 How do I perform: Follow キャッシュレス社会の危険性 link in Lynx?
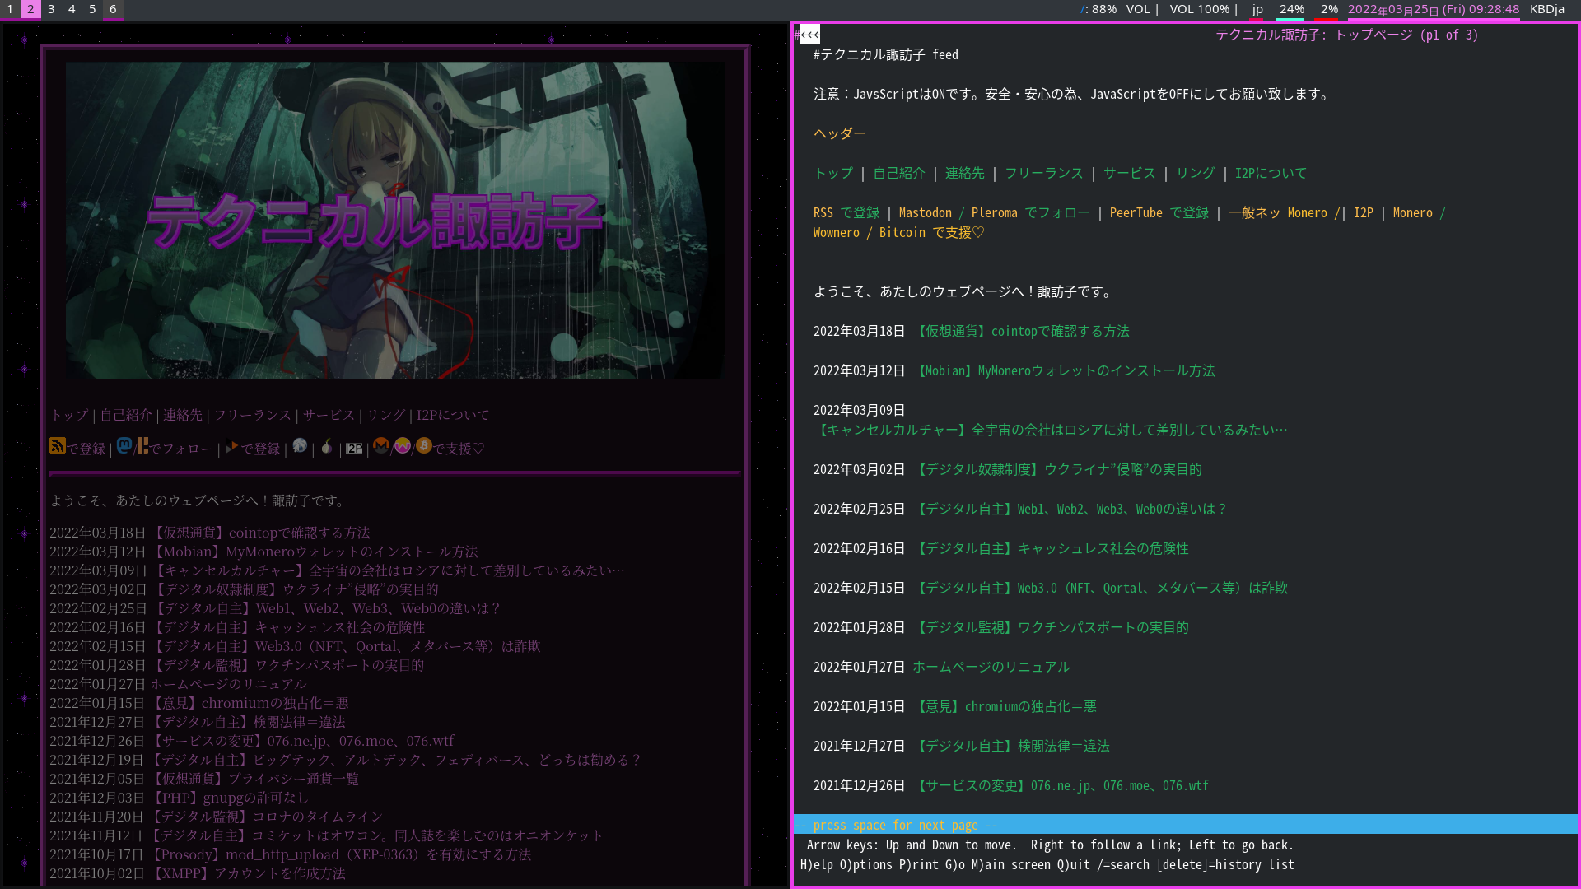click(1051, 548)
